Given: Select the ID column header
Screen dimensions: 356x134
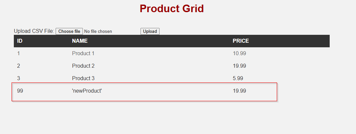Looking at the screenshot, I should coord(20,41).
